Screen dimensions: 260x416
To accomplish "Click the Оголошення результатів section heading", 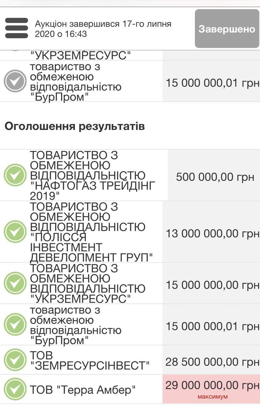I will tap(74, 126).
